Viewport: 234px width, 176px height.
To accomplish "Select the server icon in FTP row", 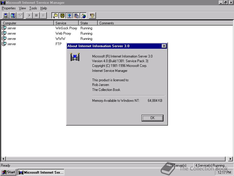I will click(x=4, y=44).
